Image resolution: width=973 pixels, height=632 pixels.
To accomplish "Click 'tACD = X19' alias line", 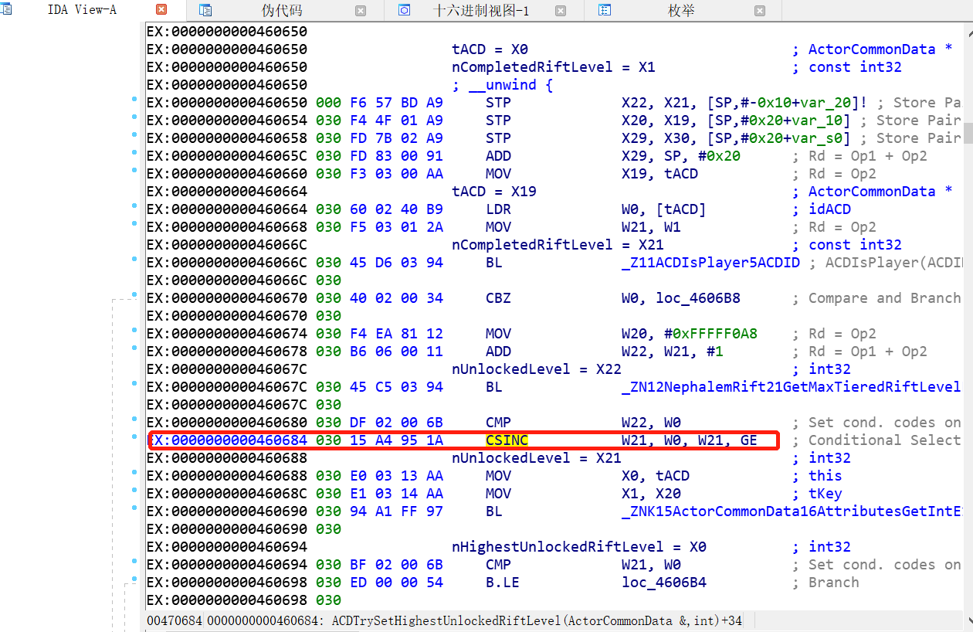I will pos(494,192).
